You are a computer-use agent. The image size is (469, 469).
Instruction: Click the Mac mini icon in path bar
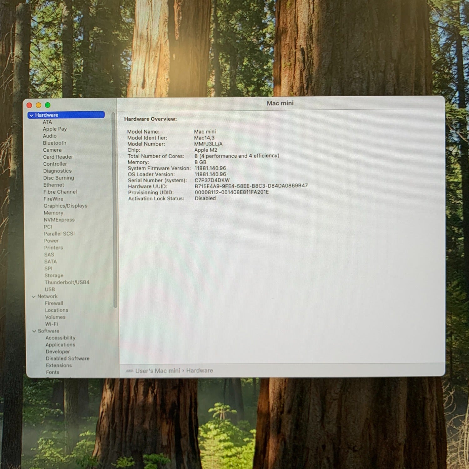point(129,371)
